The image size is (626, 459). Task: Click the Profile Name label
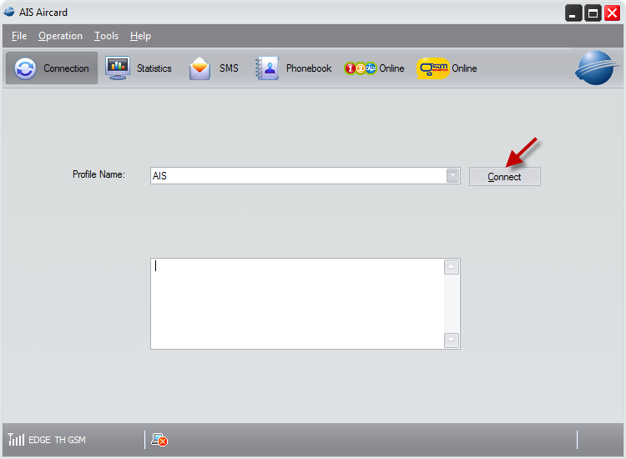point(98,174)
